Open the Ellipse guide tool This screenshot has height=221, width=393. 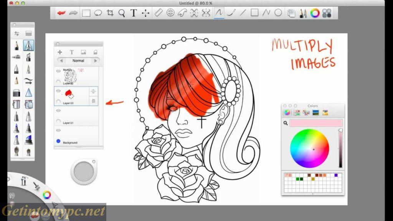click(170, 13)
